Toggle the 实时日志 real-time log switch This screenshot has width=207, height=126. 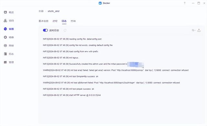coord(45,30)
